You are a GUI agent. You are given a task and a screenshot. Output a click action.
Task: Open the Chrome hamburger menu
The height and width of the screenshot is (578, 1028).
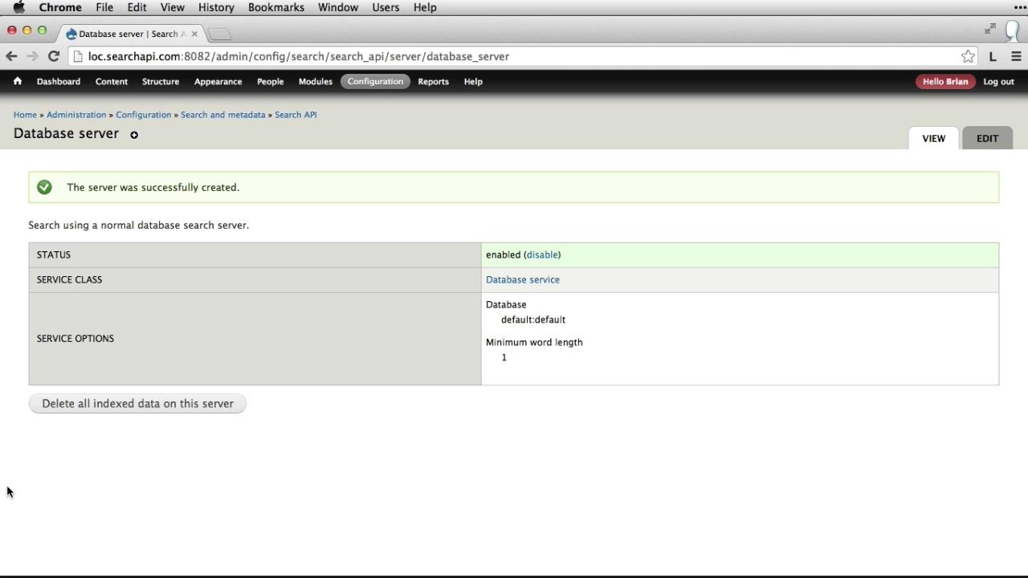click(1016, 56)
